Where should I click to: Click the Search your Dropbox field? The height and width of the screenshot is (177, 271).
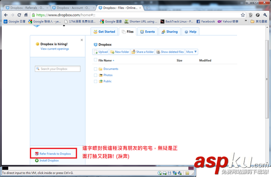point(57,69)
